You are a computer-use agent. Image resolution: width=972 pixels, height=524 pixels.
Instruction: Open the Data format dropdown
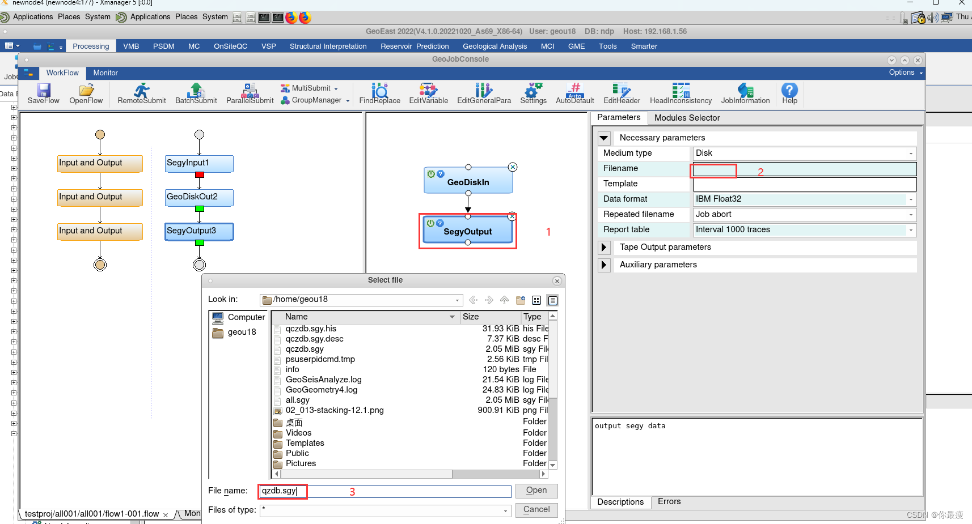coord(911,199)
